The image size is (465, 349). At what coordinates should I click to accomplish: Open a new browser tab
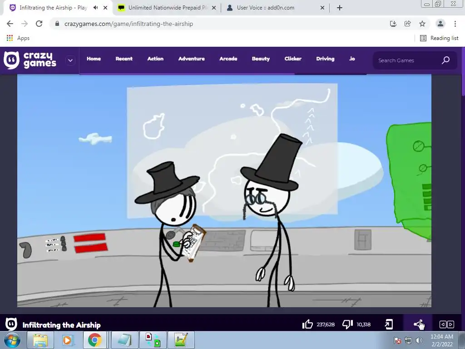[x=340, y=8]
